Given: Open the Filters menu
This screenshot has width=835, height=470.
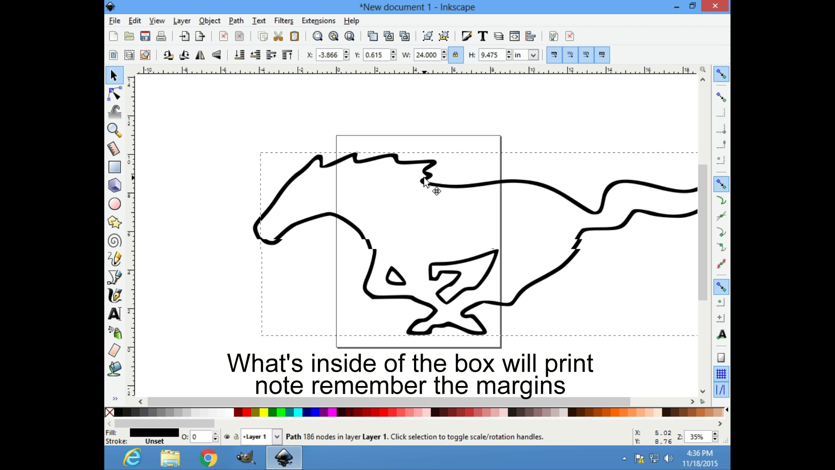Looking at the screenshot, I should pyautogui.click(x=284, y=20).
